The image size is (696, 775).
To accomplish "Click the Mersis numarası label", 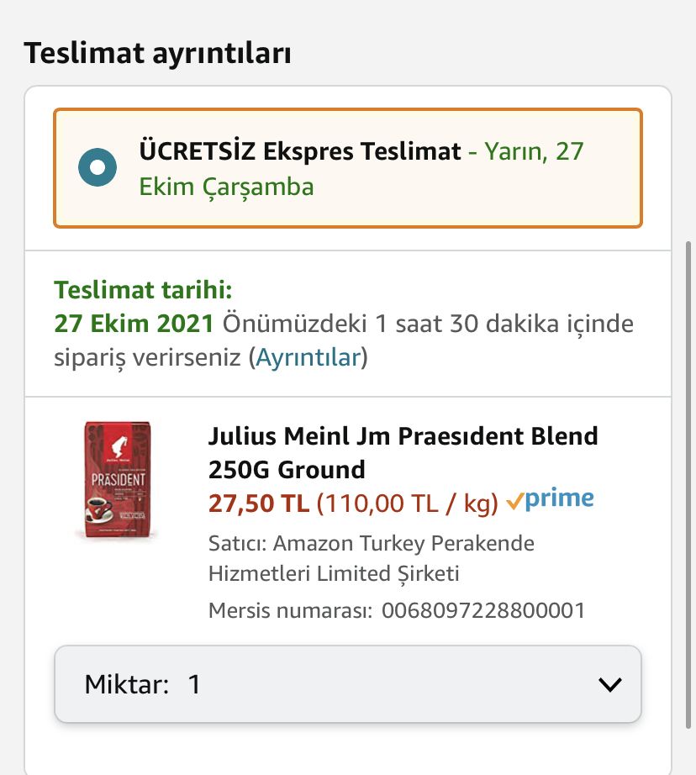I will pyautogui.click(x=290, y=610).
